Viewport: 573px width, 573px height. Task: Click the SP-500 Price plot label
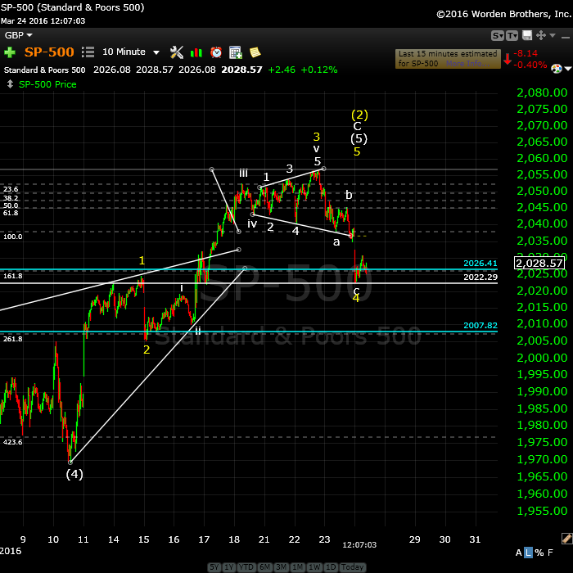pos(47,84)
